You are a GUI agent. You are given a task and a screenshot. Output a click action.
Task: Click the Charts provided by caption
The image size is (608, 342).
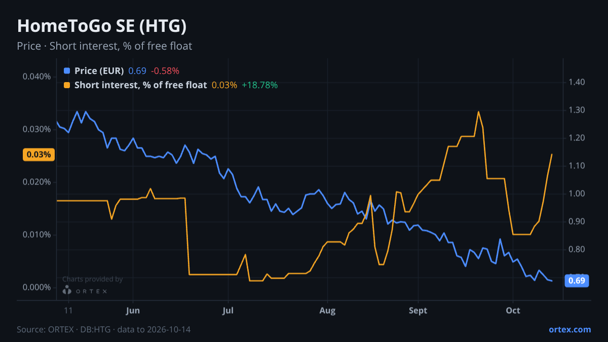click(92, 279)
